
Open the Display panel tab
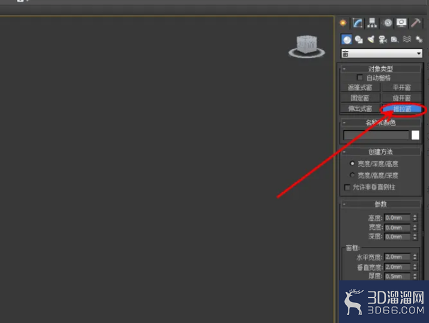[x=401, y=23]
